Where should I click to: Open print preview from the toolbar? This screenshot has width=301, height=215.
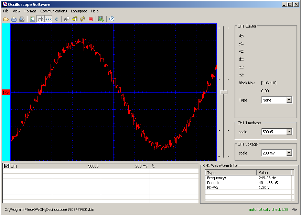(x=21, y=19)
